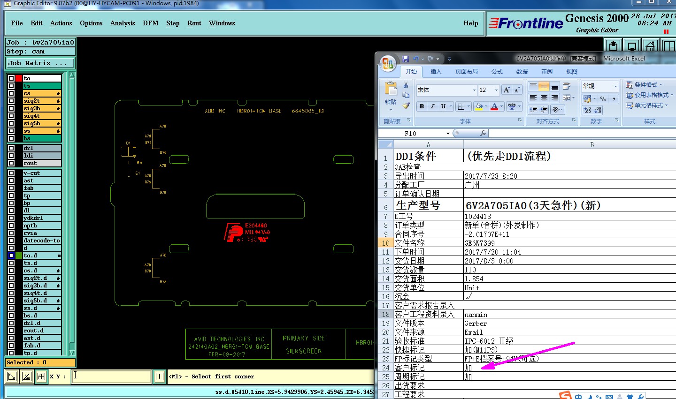Click the Excel Office button
676x399 pixels.
coord(388,64)
